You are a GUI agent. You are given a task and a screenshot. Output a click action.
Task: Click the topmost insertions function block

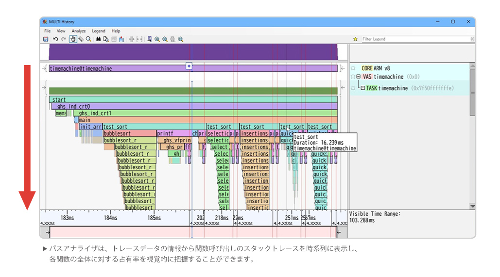pyautogui.click(x=255, y=133)
